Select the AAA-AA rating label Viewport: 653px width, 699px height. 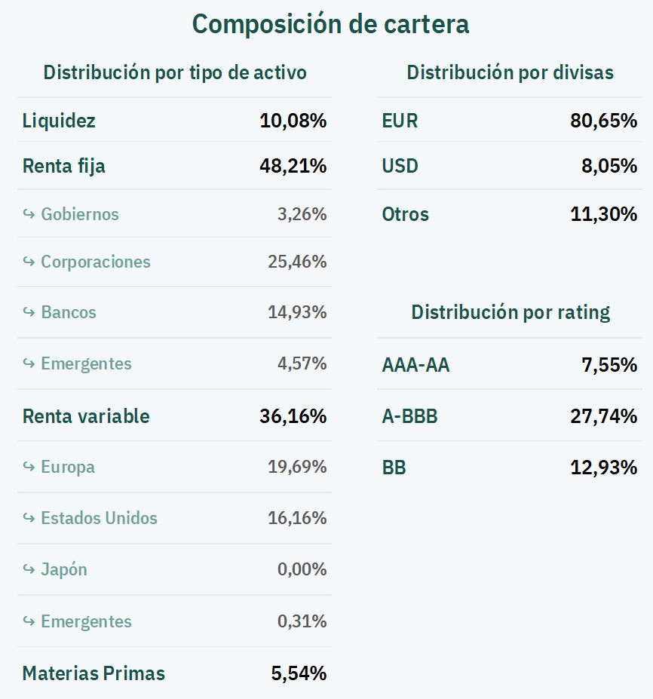(x=415, y=366)
